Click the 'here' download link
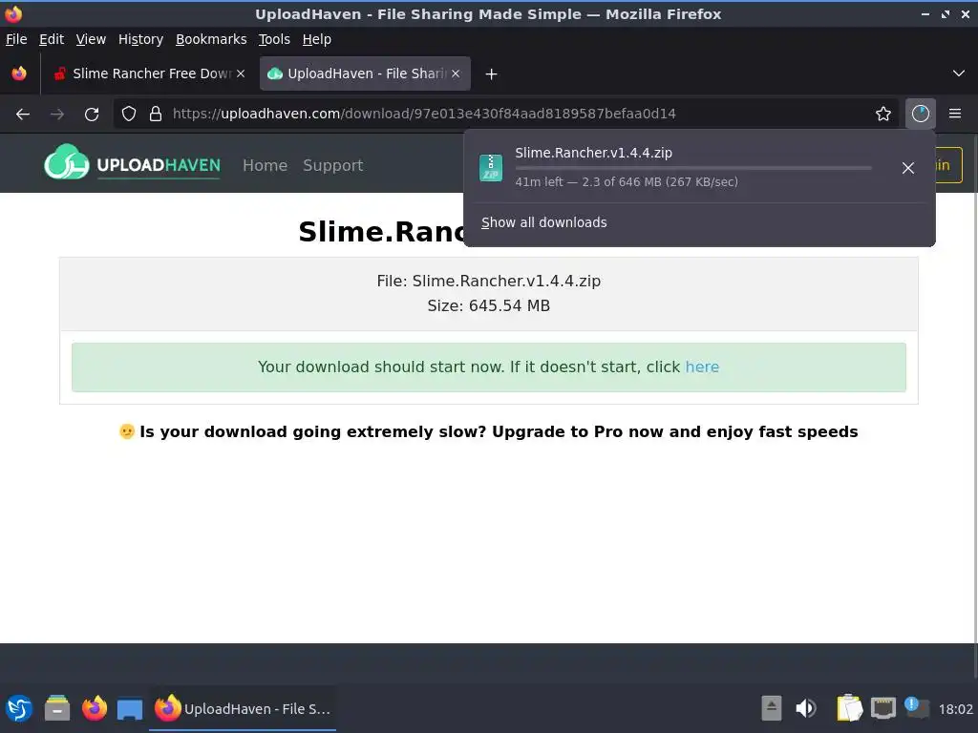The width and height of the screenshot is (978, 733). (702, 367)
